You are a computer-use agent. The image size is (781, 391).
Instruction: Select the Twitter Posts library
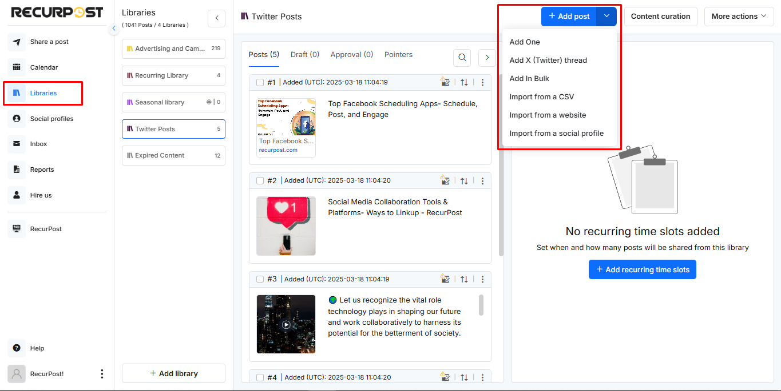pos(173,129)
